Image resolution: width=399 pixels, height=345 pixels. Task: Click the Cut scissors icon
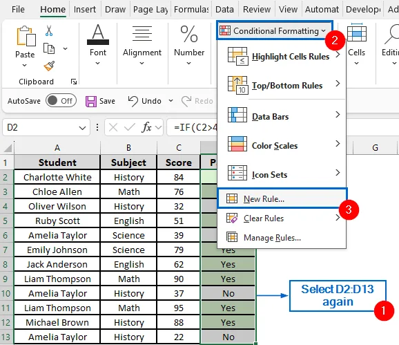49,31
